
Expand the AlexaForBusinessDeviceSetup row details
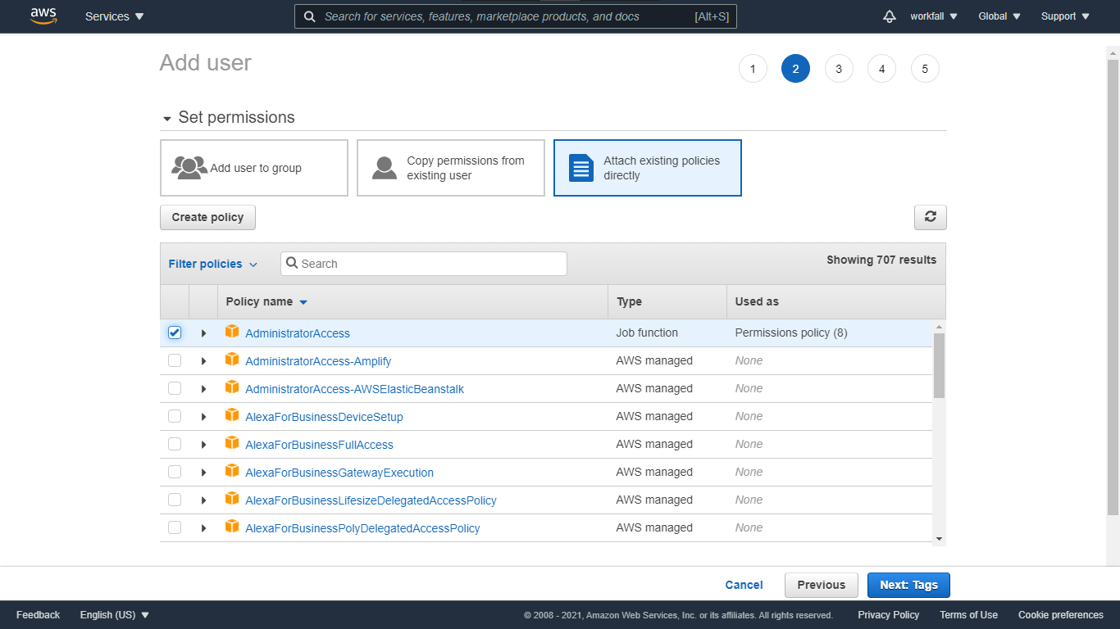[x=203, y=417]
